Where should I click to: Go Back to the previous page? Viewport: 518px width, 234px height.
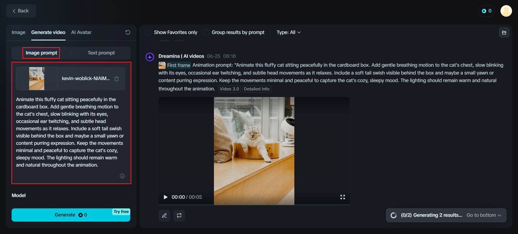(x=21, y=11)
